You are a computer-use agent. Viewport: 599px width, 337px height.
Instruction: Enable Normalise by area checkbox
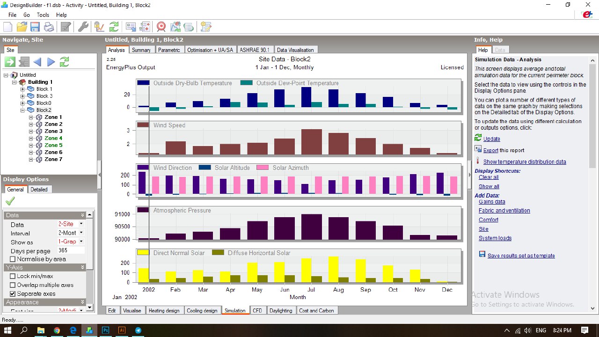click(13, 259)
